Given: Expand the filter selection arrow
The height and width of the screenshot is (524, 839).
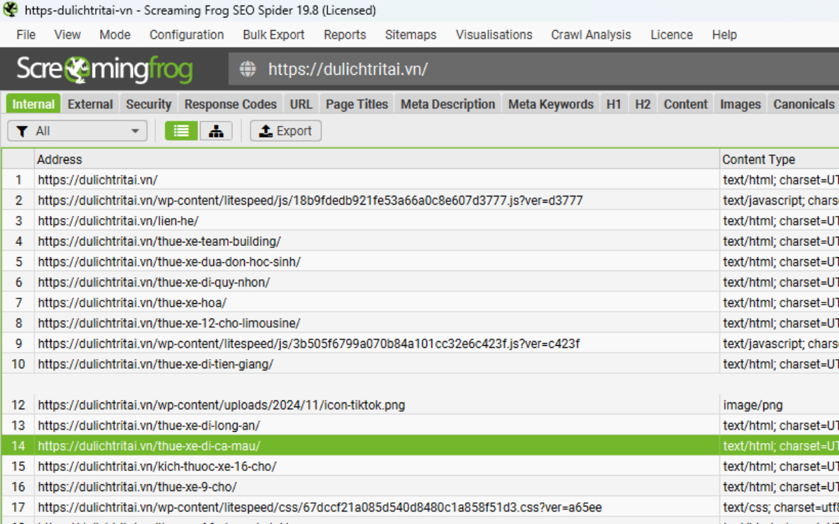Looking at the screenshot, I should coord(135,130).
